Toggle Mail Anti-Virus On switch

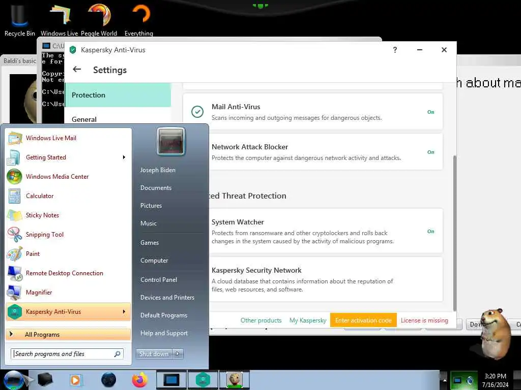430,112
